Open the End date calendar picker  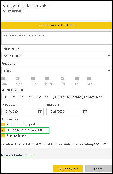coord(85,111)
